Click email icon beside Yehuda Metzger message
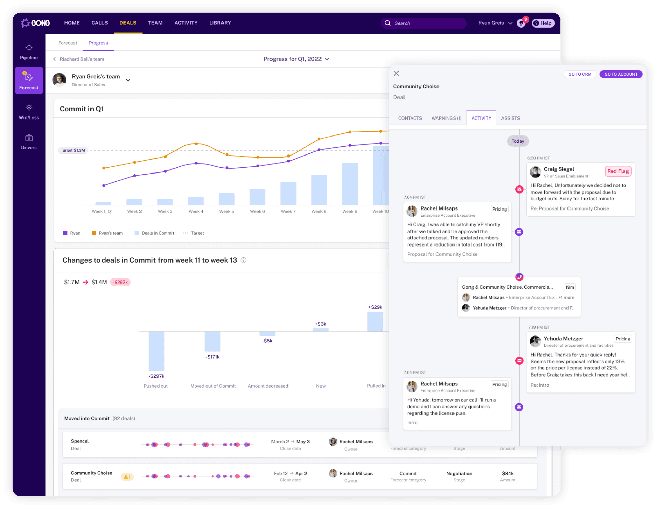Viewport: 659px width, 509px height. (519, 361)
